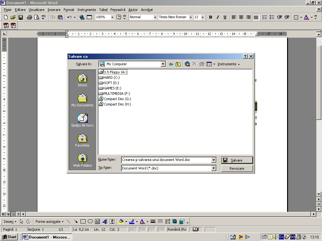This screenshot has height=241, width=322.
Task: Open the Instrumente dropdown in dialog
Action: click(x=229, y=64)
